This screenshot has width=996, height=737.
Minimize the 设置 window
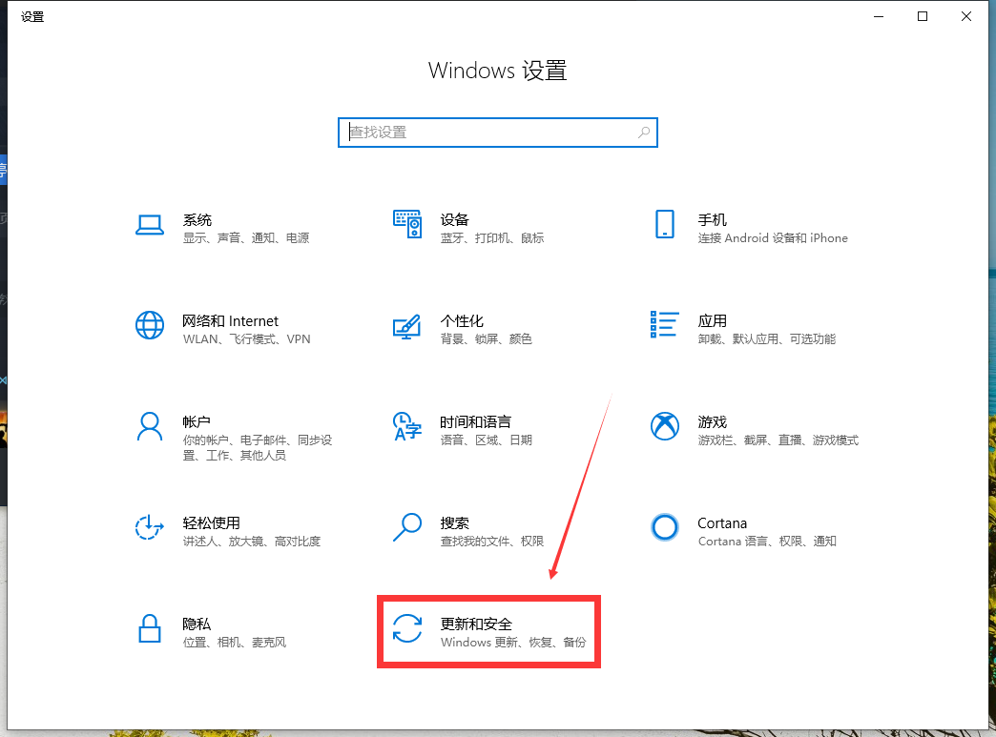(x=879, y=16)
